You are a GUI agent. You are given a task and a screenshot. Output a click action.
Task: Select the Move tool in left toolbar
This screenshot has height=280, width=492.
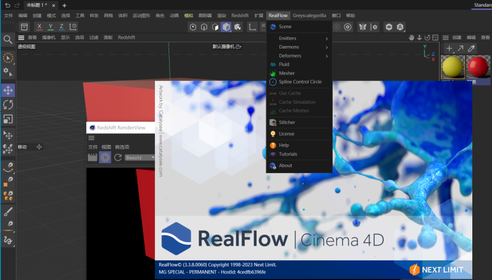click(x=8, y=90)
